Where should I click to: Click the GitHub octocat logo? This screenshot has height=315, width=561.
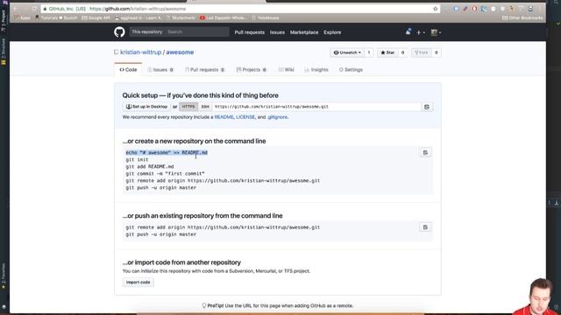119,32
